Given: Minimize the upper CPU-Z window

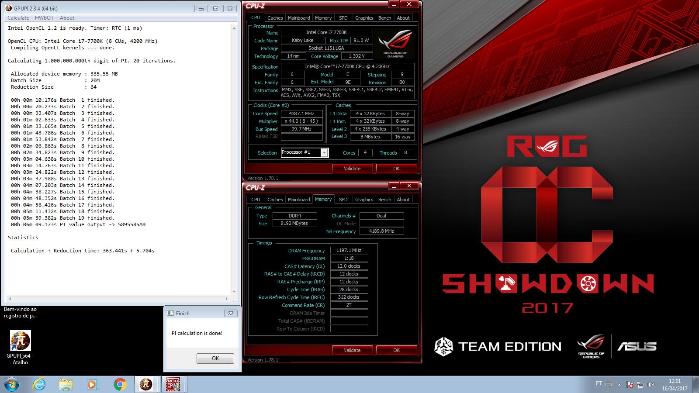Looking at the screenshot, I should tap(394, 4).
